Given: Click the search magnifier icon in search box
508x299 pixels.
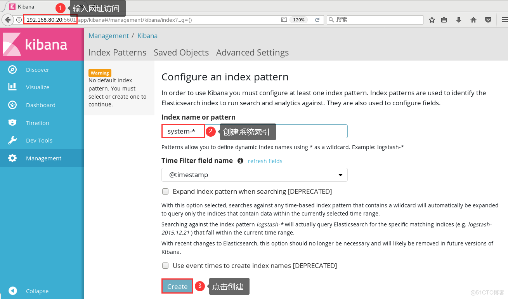Looking at the screenshot, I should [331, 20].
